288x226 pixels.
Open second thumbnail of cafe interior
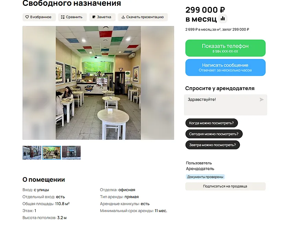(x=52, y=153)
